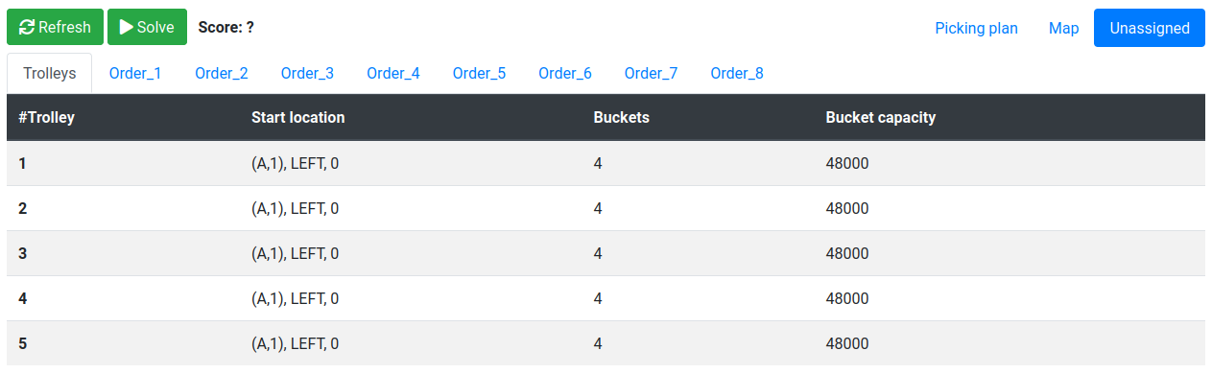1212x374 pixels.
Task: Click the green Refresh button
Action: 55,28
